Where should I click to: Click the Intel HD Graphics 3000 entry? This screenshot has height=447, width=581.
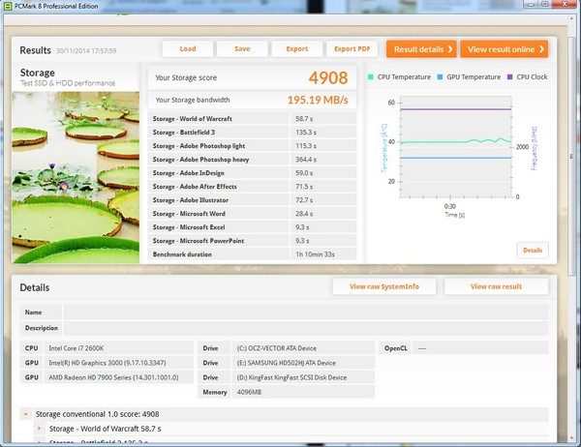click(x=107, y=363)
